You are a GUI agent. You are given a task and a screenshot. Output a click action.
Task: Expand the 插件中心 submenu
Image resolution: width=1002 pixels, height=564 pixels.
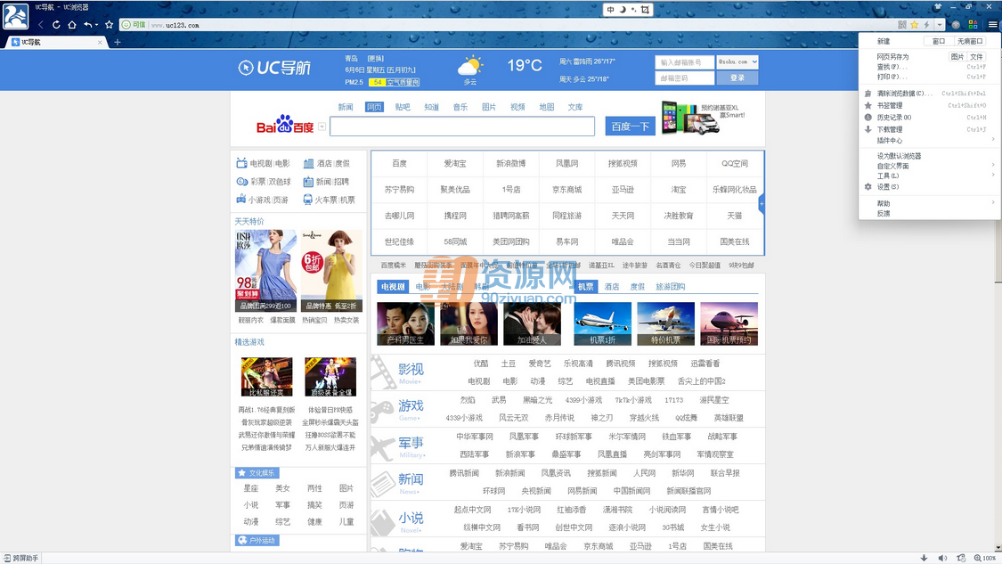click(x=930, y=140)
